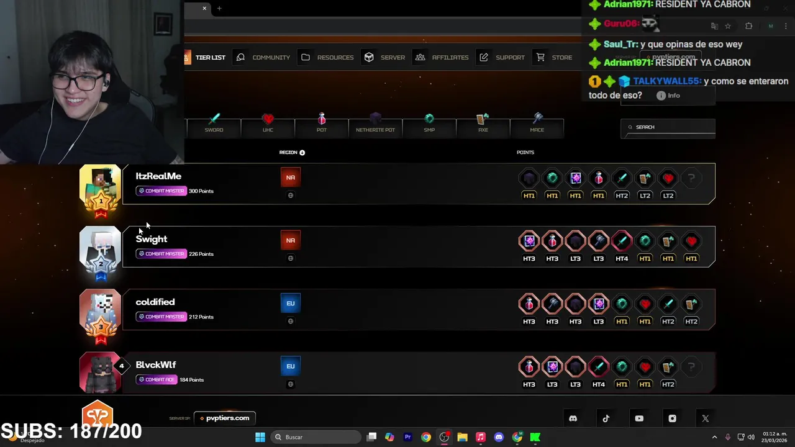
Task: Open the X link in footer
Action: (705, 418)
